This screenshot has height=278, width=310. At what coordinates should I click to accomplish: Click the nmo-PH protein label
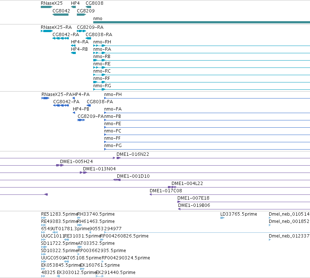(113, 94)
